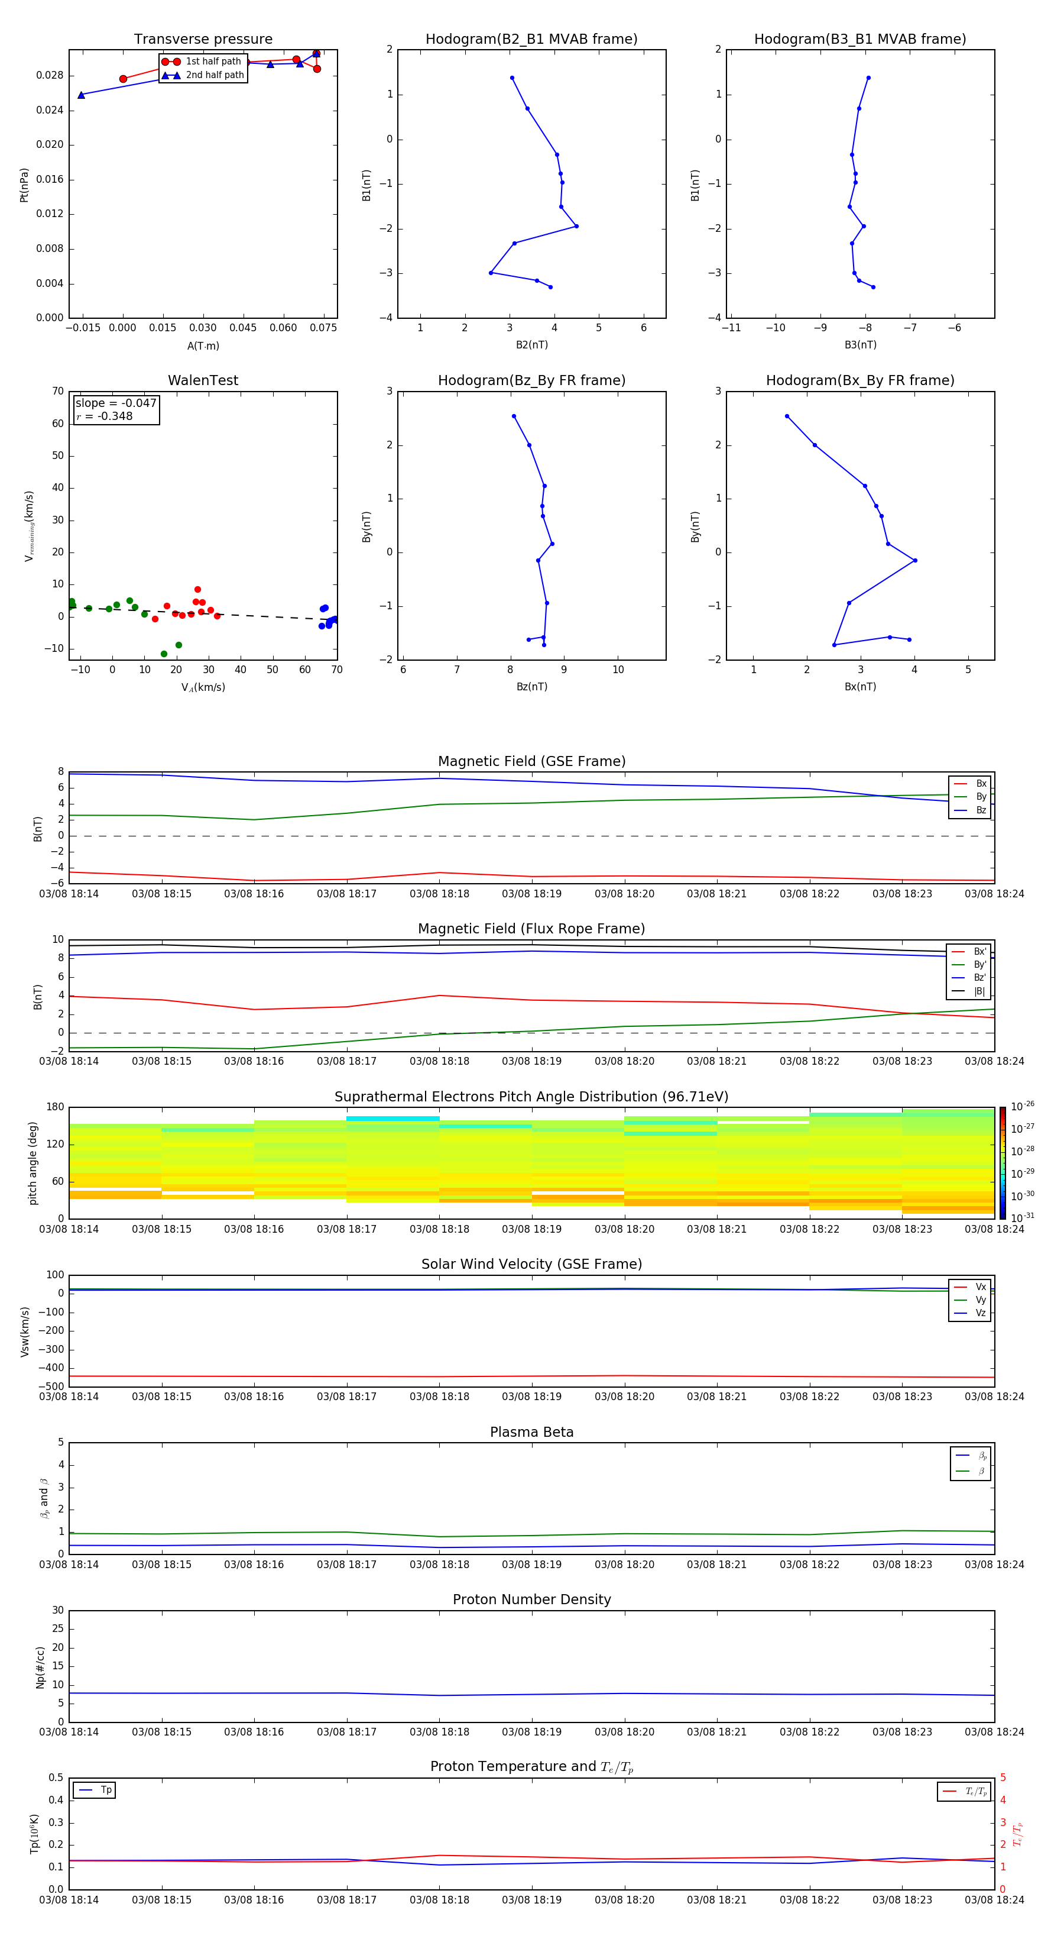The height and width of the screenshot is (1952, 1064).
Task: Click the 'Bz(nT)' x-axis label
Action: coord(531,687)
